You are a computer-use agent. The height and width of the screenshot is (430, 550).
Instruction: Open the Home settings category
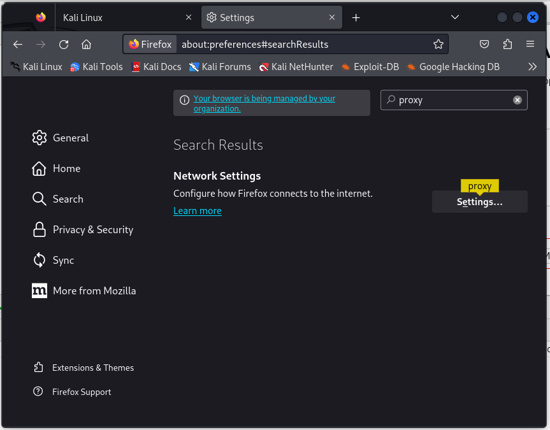pos(56,169)
